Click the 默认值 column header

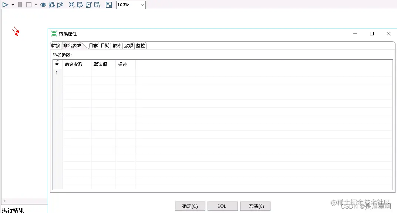click(x=104, y=64)
